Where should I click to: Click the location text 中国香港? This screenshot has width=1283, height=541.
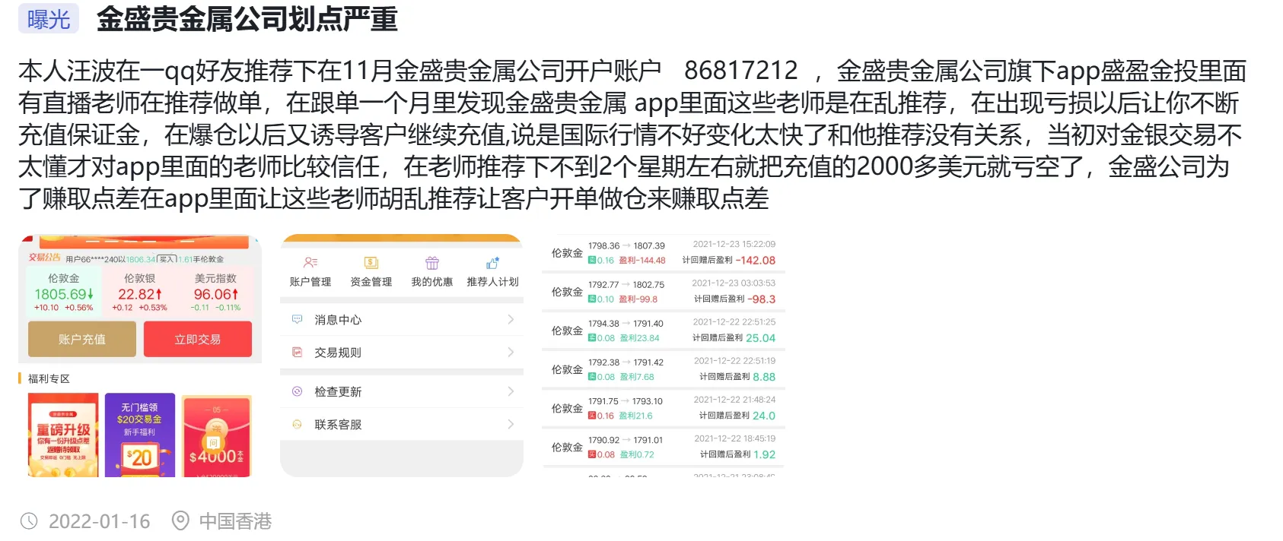point(236,521)
